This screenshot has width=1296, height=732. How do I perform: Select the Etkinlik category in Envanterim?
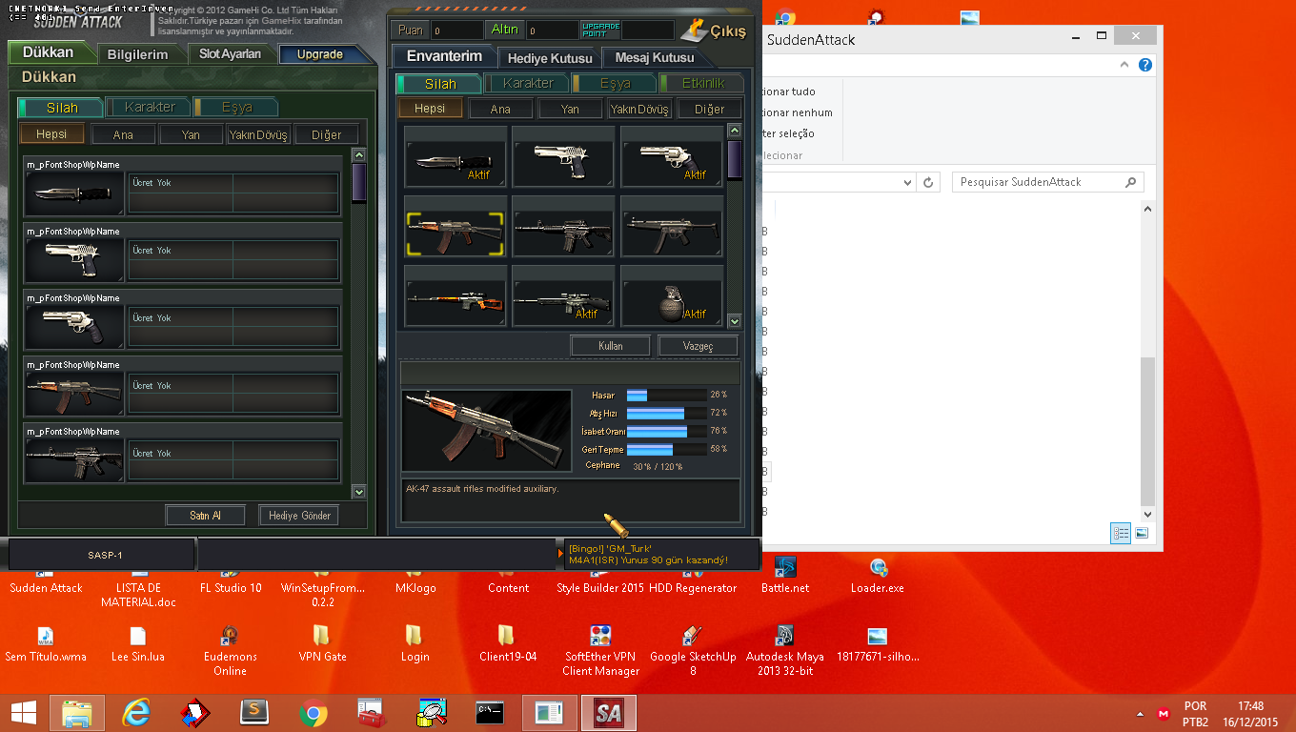click(x=703, y=83)
